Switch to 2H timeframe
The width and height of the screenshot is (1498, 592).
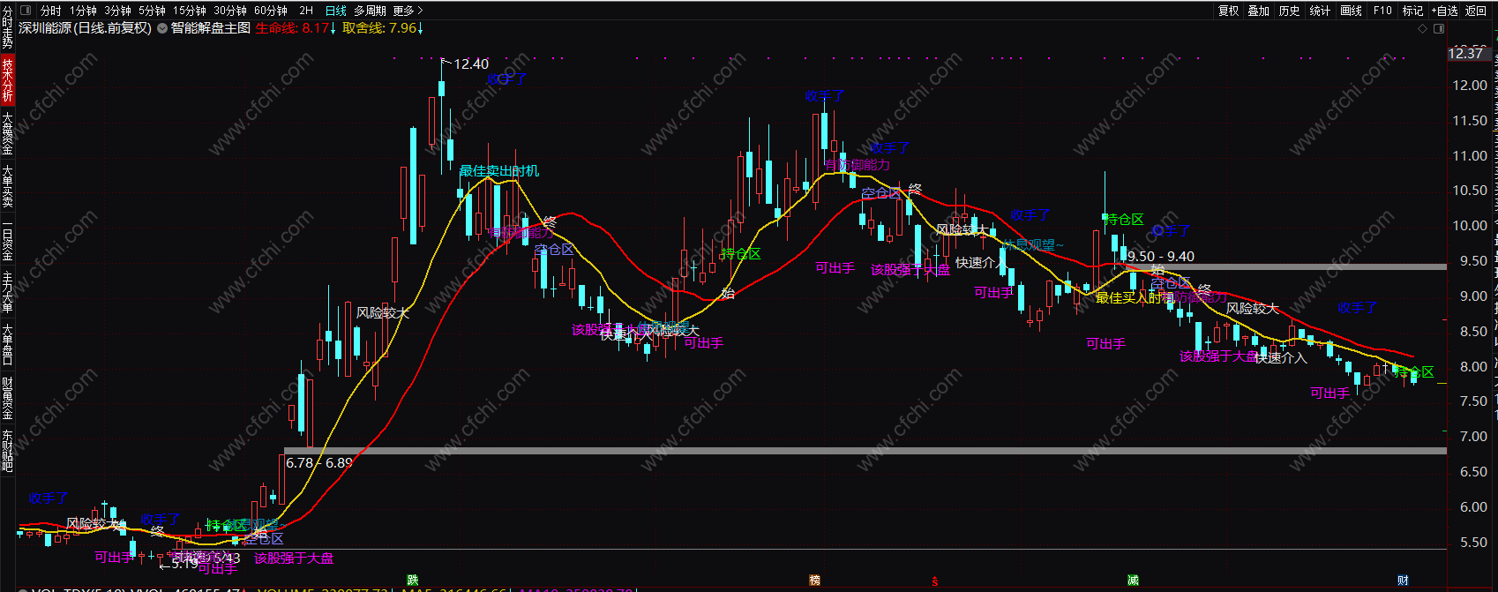click(x=306, y=11)
